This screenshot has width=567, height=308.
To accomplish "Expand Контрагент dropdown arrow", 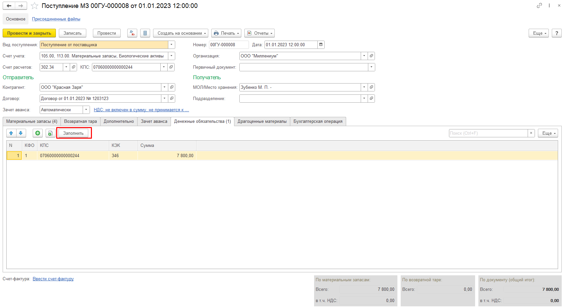I will 164,87.
